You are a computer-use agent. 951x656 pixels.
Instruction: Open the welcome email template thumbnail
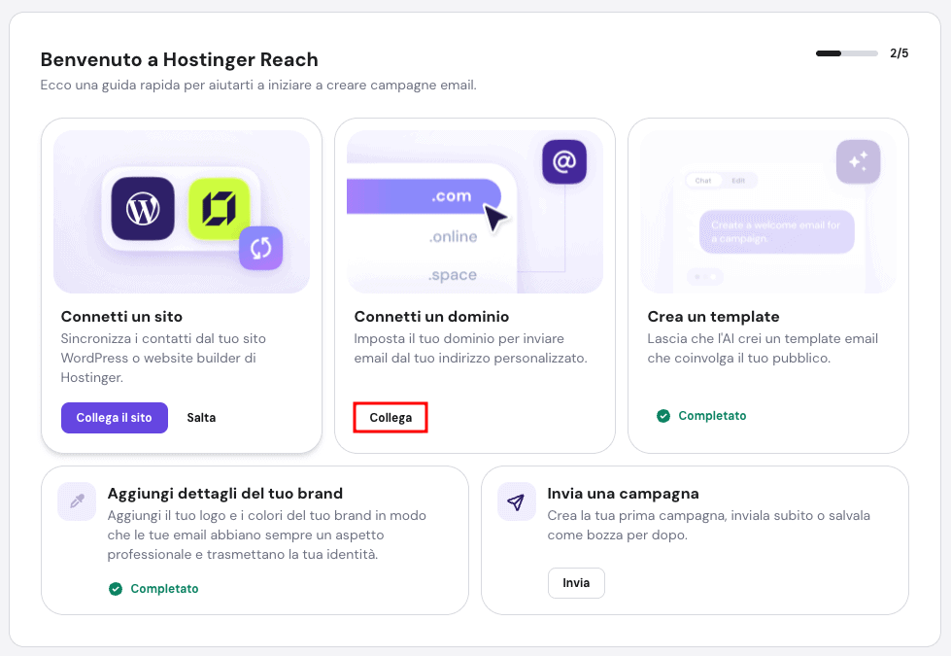pos(776,232)
